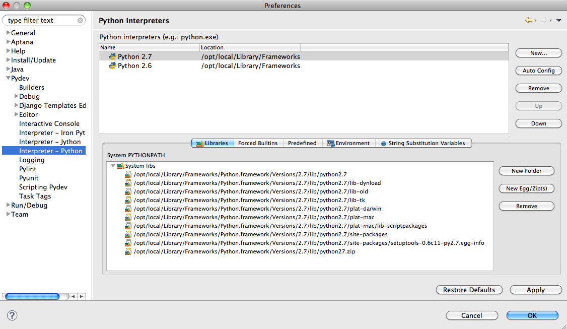
Task: Click the back navigation arrow icon
Action: pos(529,20)
